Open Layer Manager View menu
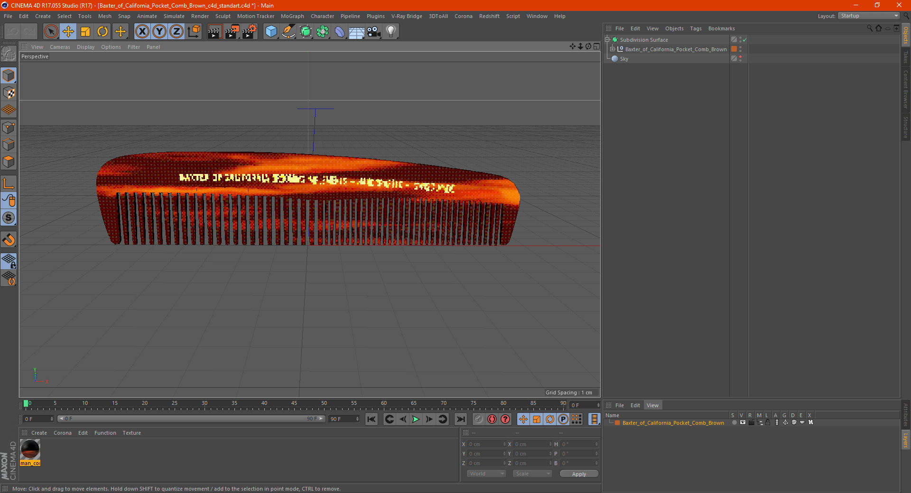 click(652, 405)
